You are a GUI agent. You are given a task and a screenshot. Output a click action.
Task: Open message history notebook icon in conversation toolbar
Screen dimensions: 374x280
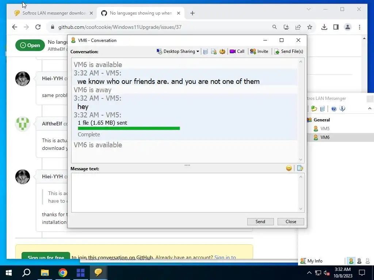206,51
